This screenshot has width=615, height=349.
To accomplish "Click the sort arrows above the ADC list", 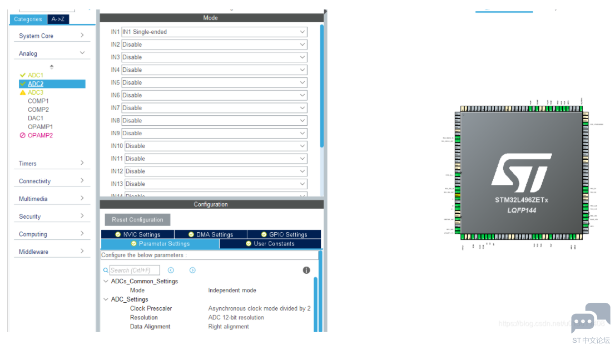I will [52, 67].
